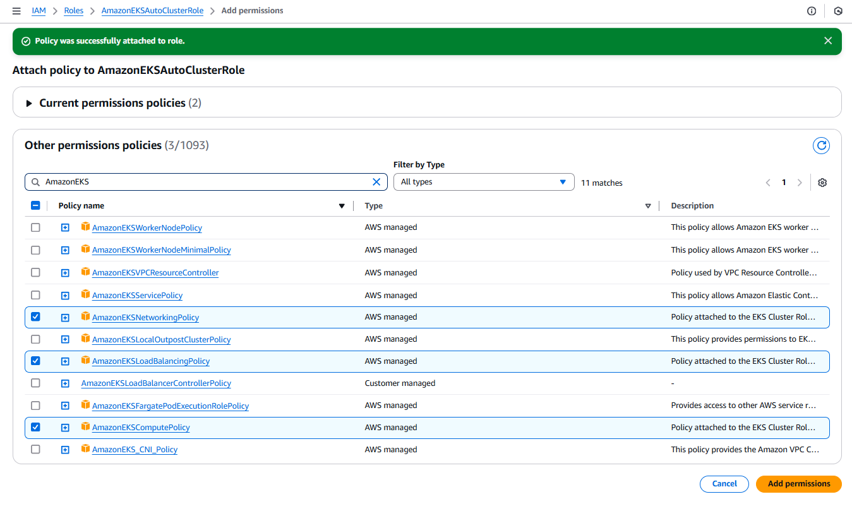Dismiss the success notification banner
The height and width of the screenshot is (511, 852).
pyautogui.click(x=828, y=41)
